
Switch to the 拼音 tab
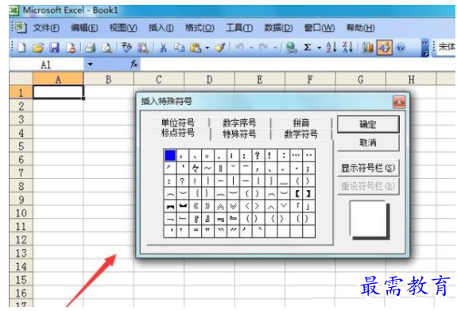coord(301,122)
